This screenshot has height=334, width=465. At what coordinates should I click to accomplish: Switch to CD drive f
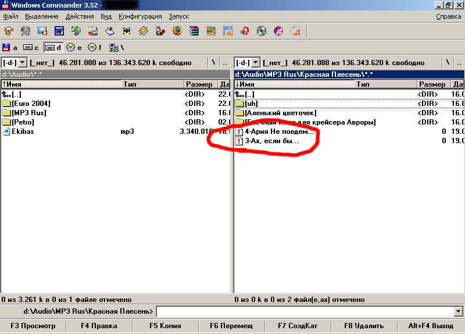click(95, 48)
